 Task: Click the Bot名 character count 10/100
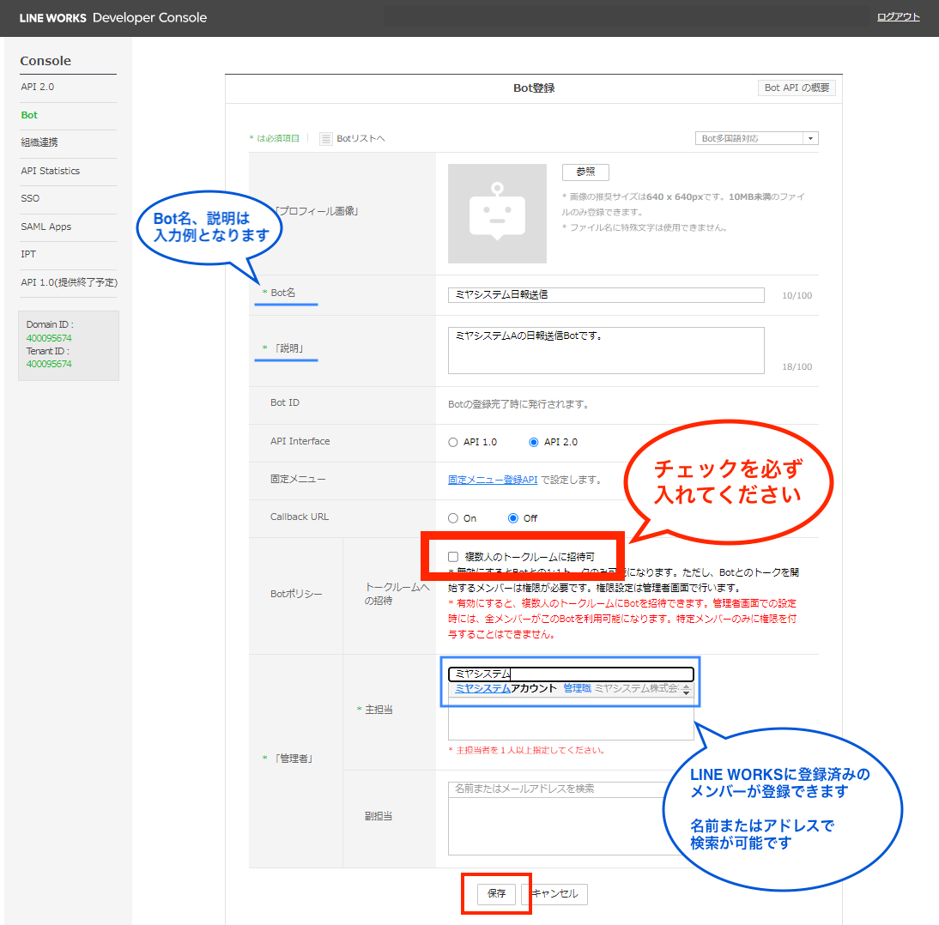click(797, 295)
